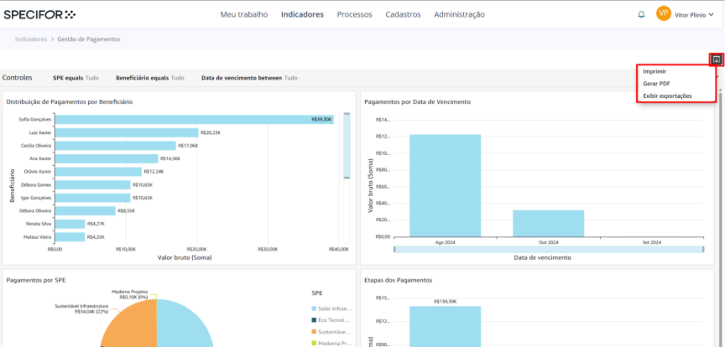This screenshot has width=725, height=347.
Task: Open the Meu trabalho menu
Action: click(243, 14)
